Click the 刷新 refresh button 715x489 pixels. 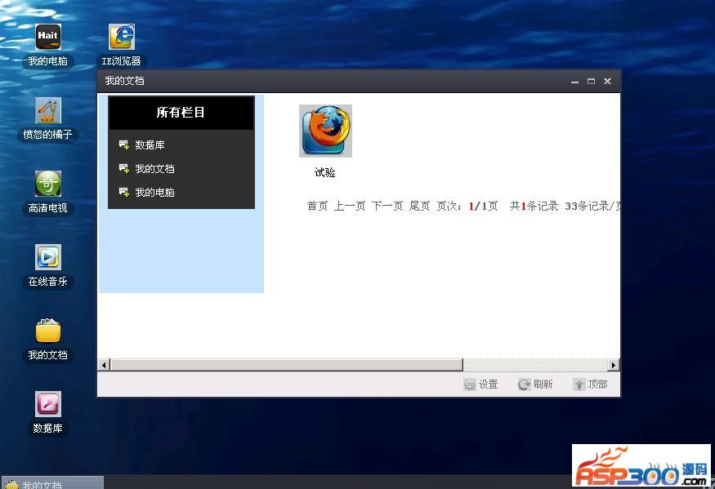pyautogui.click(x=535, y=385)
